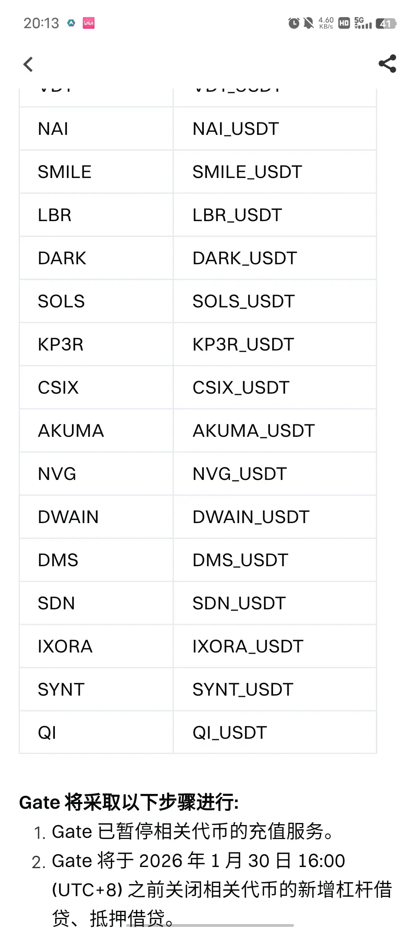
Task: Tap the 5G signal strength icon
Action: pos(363,23)
